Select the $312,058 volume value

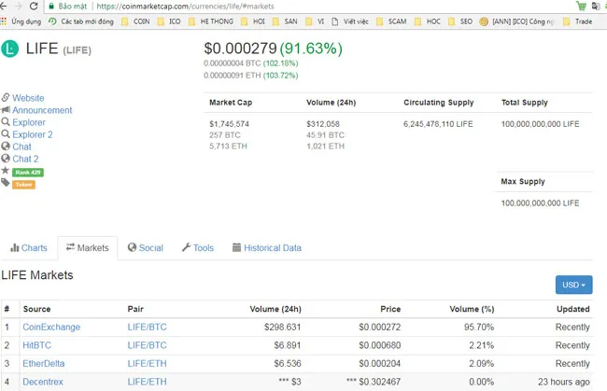pyautogui.click(x=323, y=124)
